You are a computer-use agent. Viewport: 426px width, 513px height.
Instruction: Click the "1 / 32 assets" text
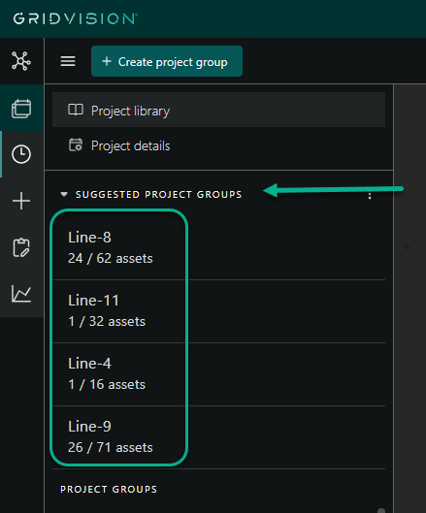[x=107, y=322]
